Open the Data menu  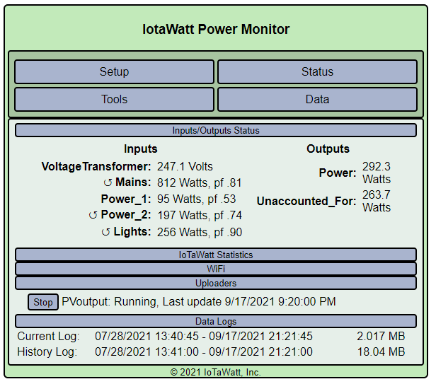[x=317, y=99]
